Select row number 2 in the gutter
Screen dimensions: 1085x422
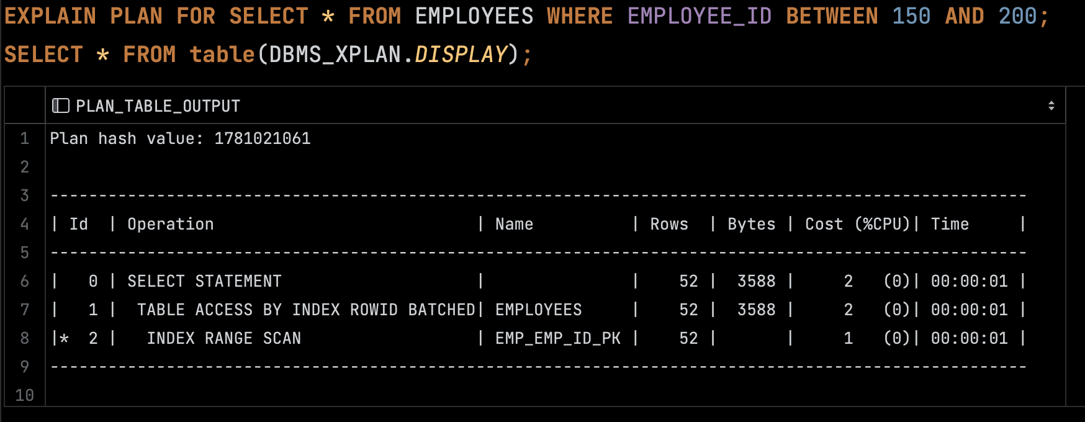pyautogui.click(x=25, y=167)
